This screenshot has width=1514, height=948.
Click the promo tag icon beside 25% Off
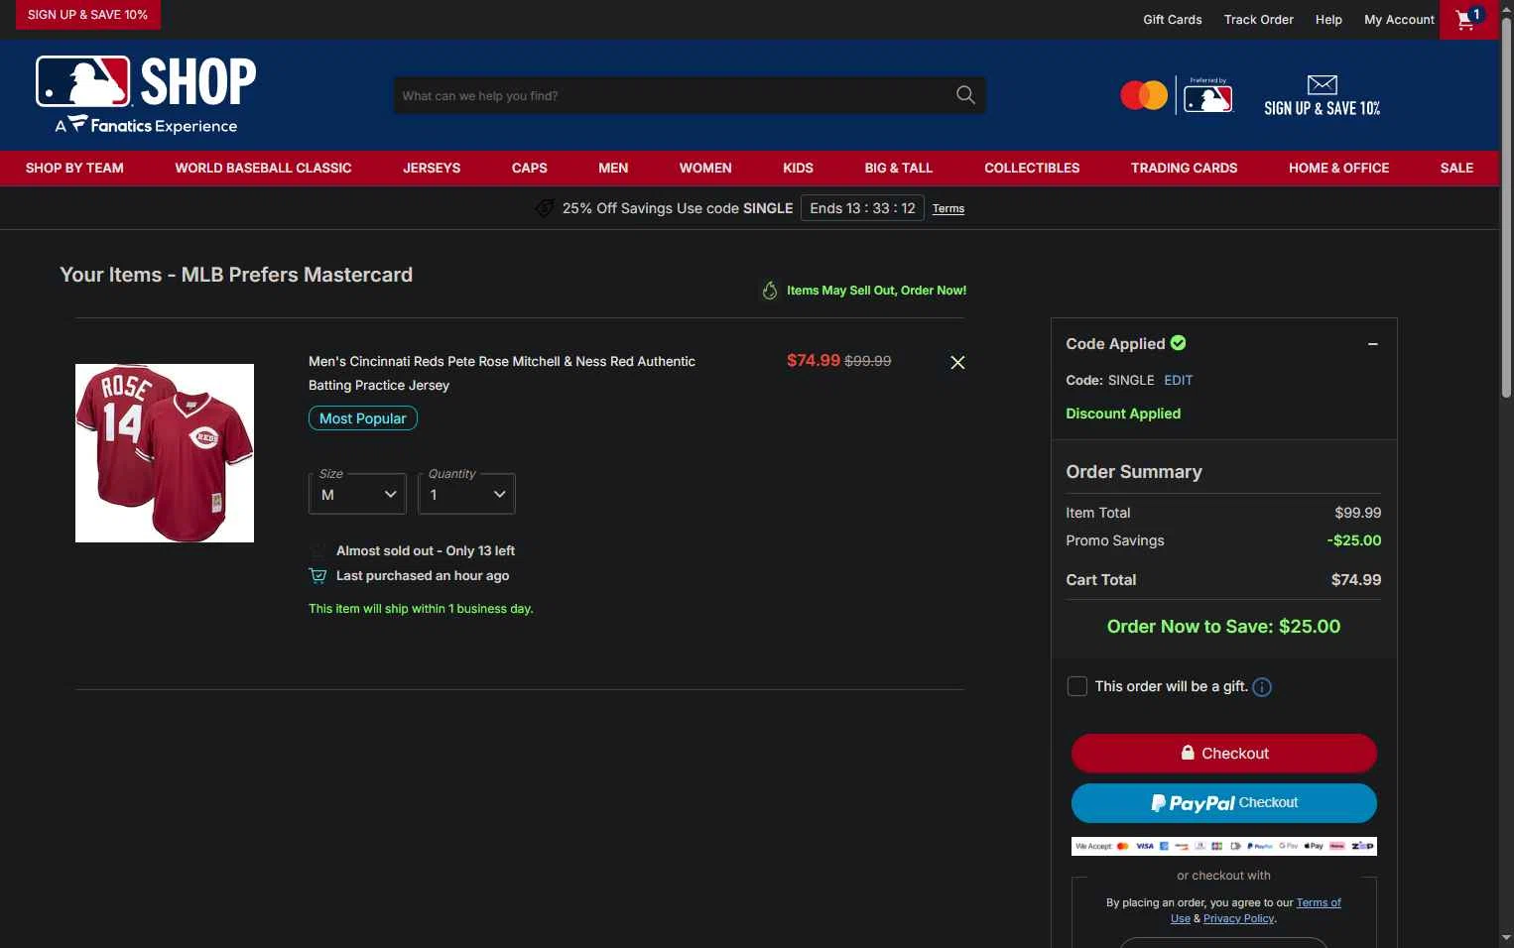click(544, 208)
